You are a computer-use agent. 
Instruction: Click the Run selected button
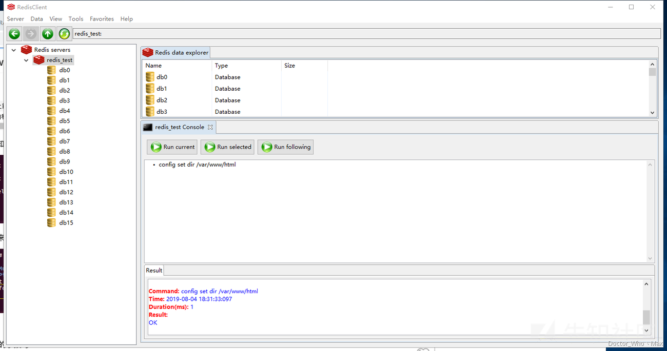[227, 147]
